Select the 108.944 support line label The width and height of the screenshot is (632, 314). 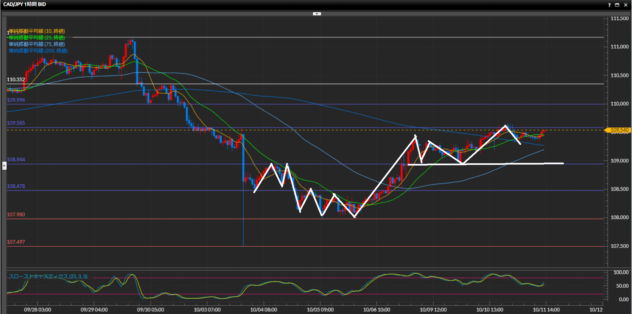tap(16, 160)
